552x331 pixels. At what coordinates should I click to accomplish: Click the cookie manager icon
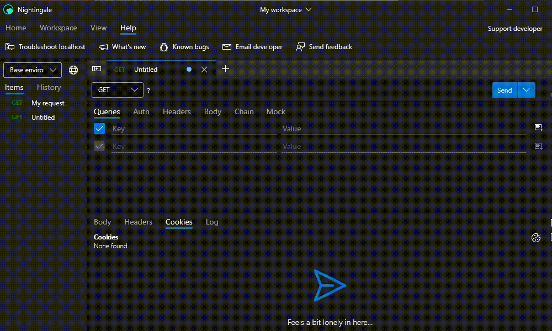tap(536, 238)
